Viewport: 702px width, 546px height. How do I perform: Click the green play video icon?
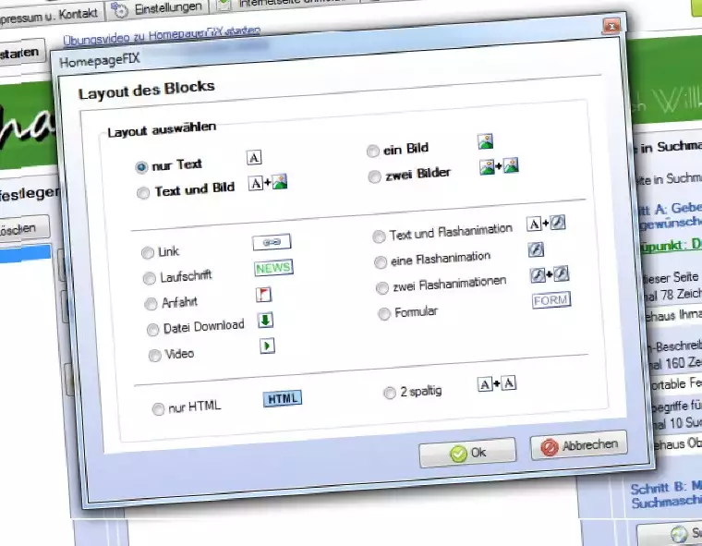coord(268,346)
